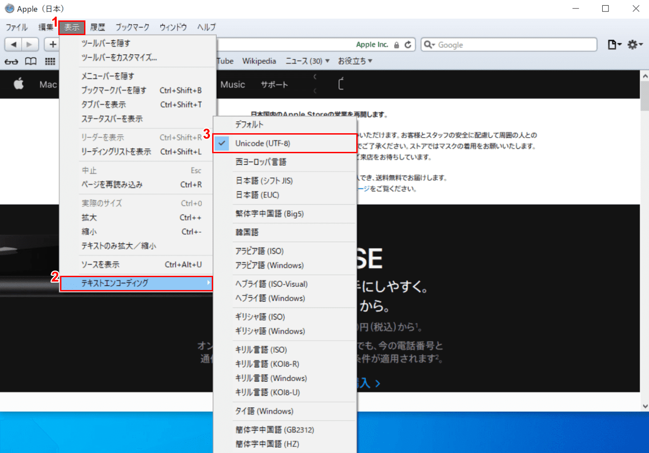The height and width of the screenshot is (453, 649).
Task: Select リーディングリストを表示 menu item
Action: point(137,151)
